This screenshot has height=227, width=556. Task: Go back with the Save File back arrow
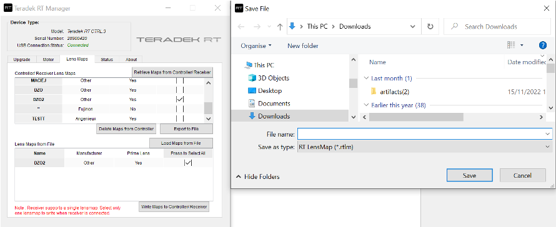click(241, 27)
